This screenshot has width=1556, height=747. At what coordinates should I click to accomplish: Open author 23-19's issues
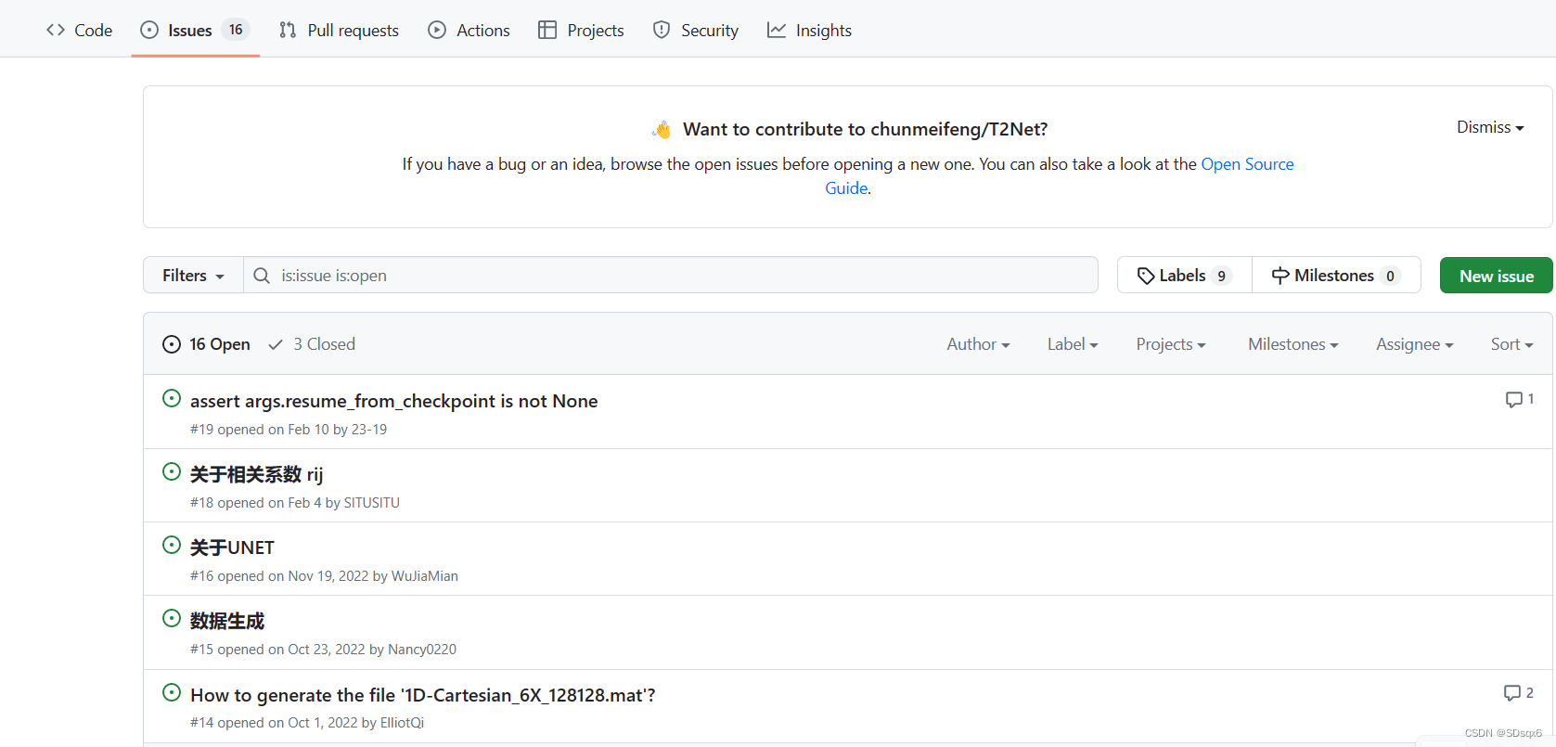[369, 430]
